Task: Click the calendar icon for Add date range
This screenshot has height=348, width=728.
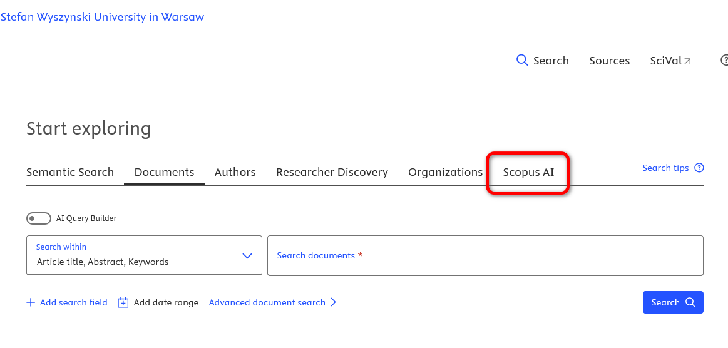Action: [x=123, y=302]
